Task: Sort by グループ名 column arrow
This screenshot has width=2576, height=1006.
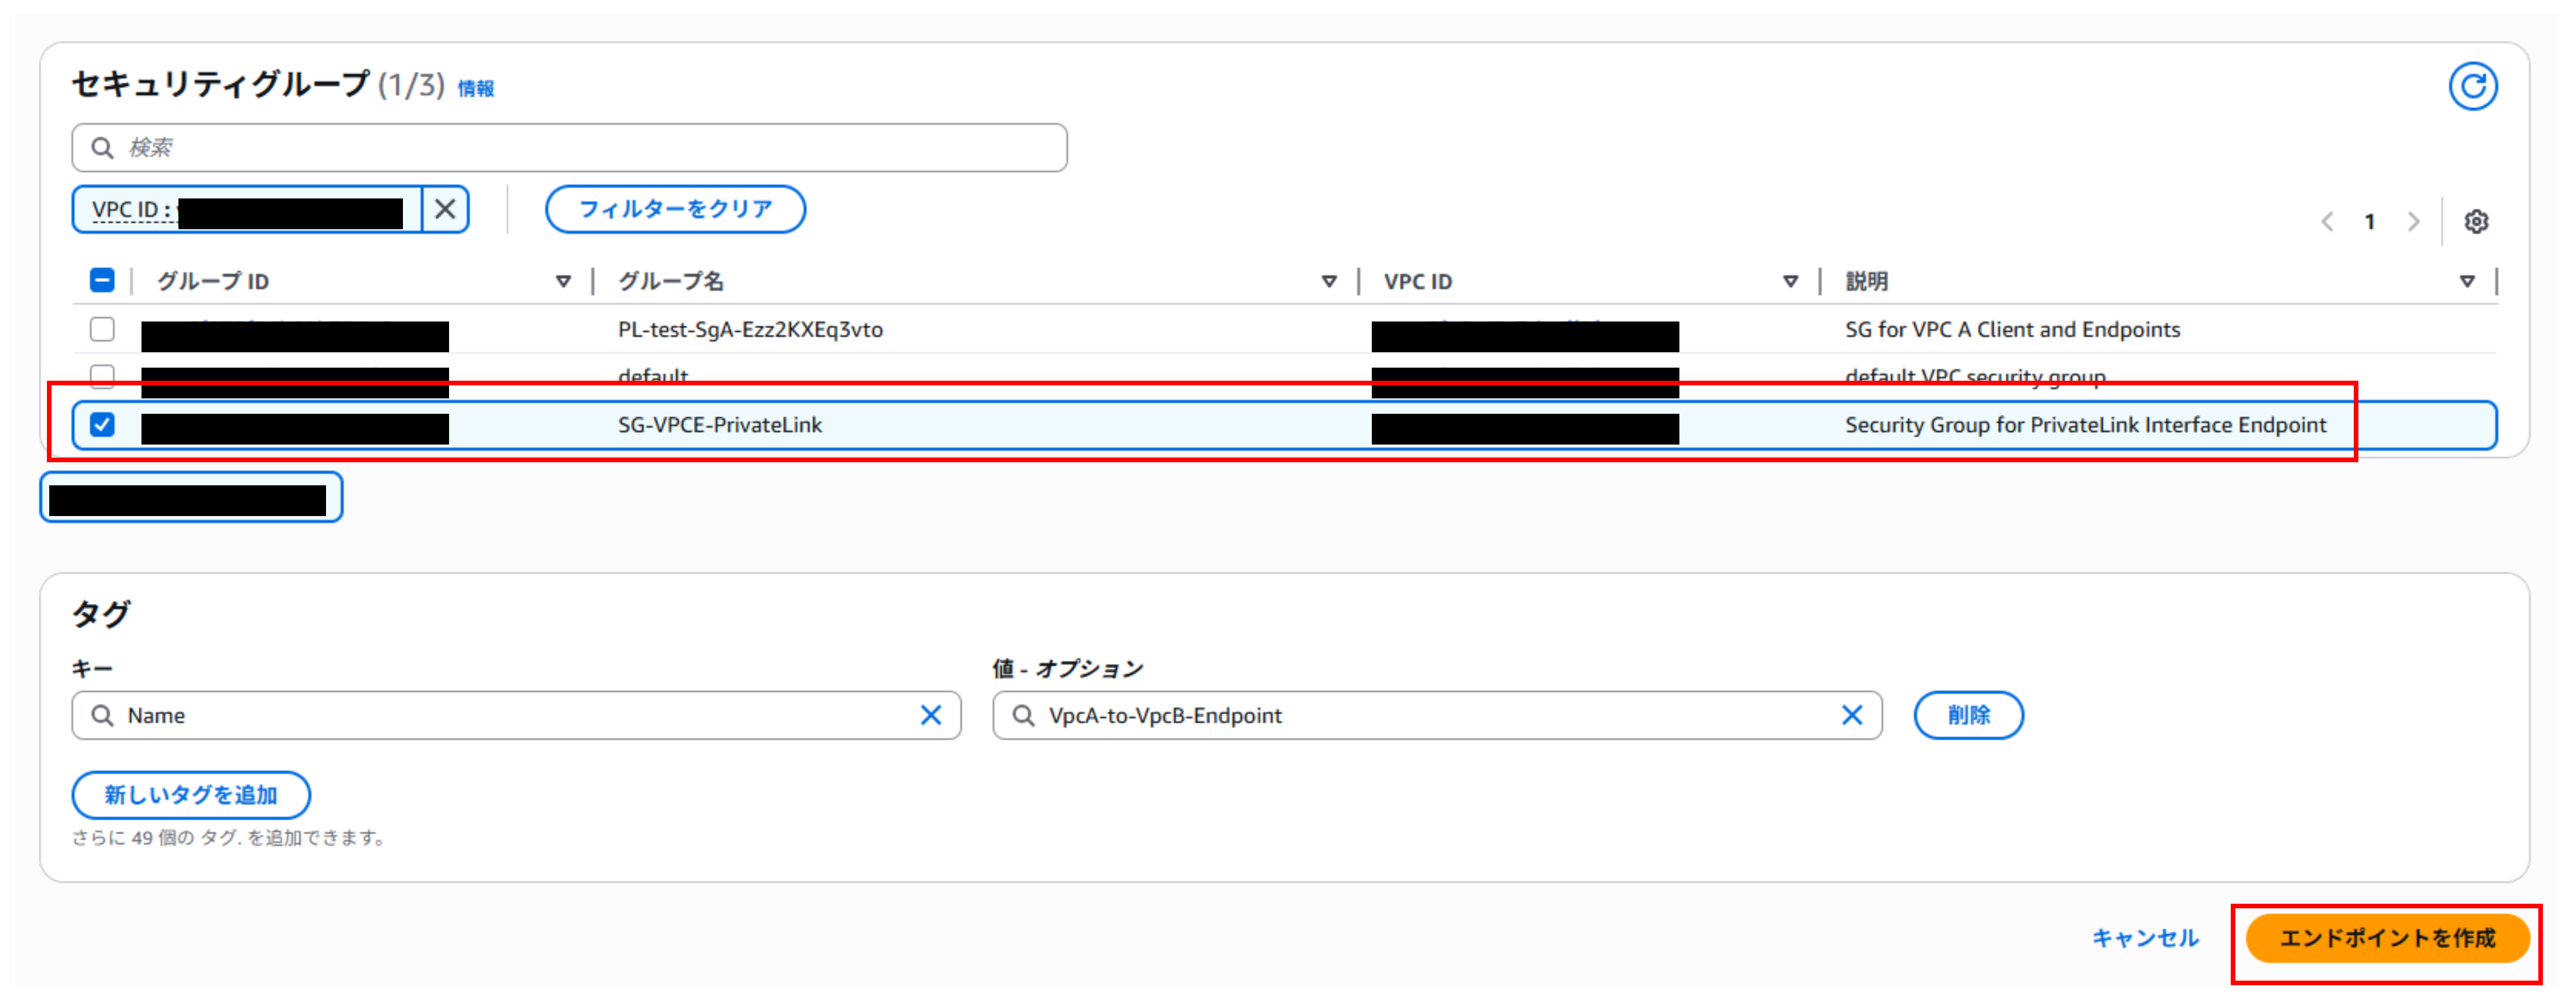Action: [x=1329, y=282]
